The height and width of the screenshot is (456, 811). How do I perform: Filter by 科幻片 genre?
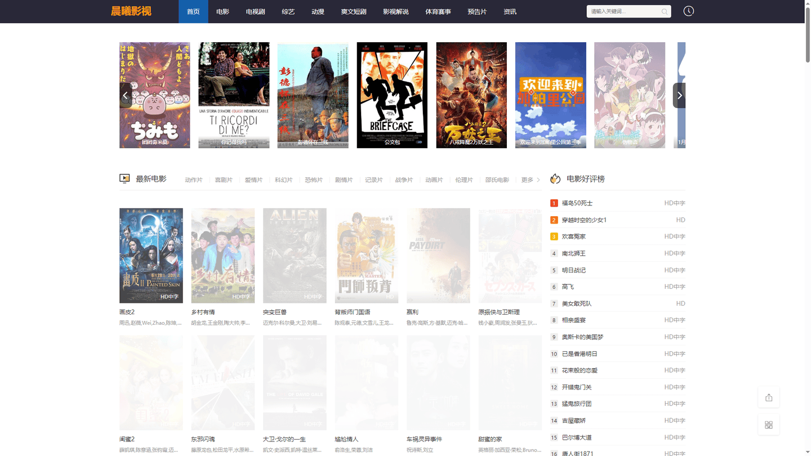[284, 180]
